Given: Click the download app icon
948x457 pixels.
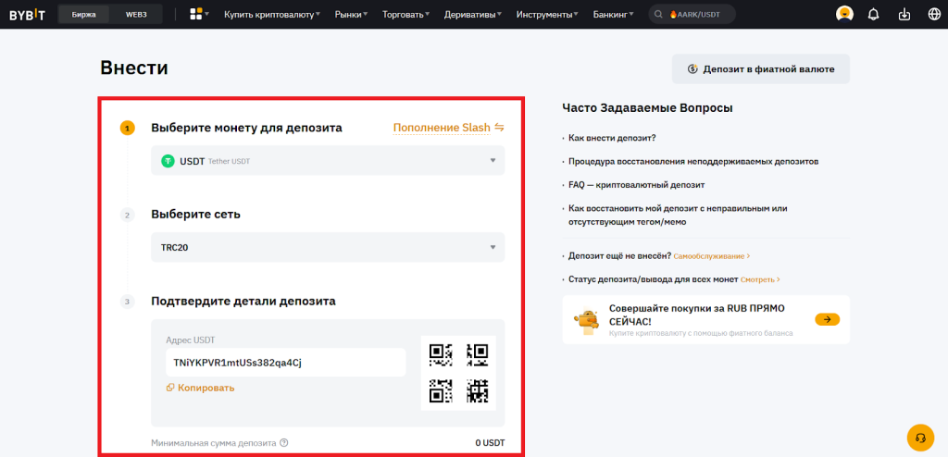Looking at the screenshot, I should (904, 14).
